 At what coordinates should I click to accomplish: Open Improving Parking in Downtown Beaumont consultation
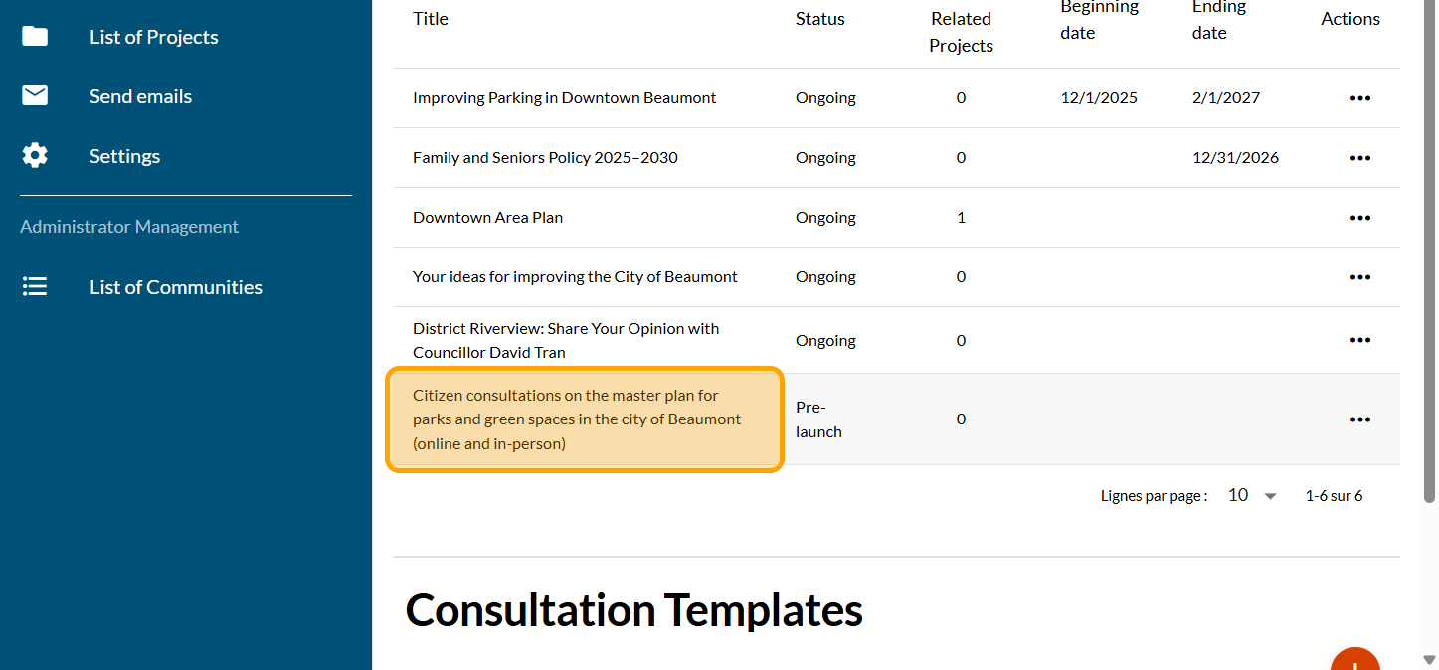pyautogui.click(x=564, y=98)
